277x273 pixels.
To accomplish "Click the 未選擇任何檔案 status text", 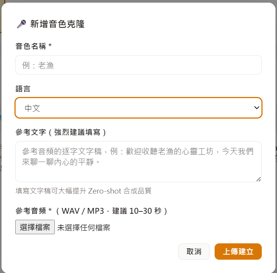I will [84, 228].
